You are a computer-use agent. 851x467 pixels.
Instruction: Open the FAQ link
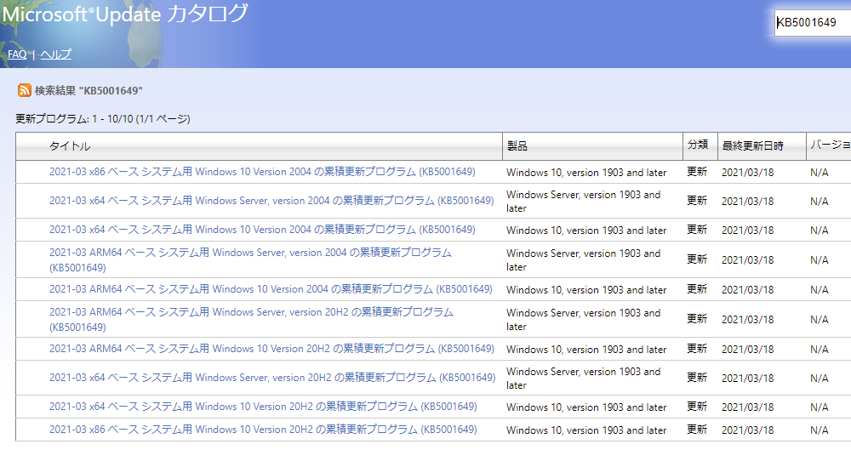(17, 54)
